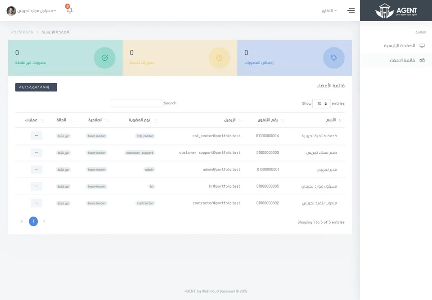The image size is (432, 300).
Task: Select the name مندوب تنفيذ تجريبي
Action: pos(319,203)
